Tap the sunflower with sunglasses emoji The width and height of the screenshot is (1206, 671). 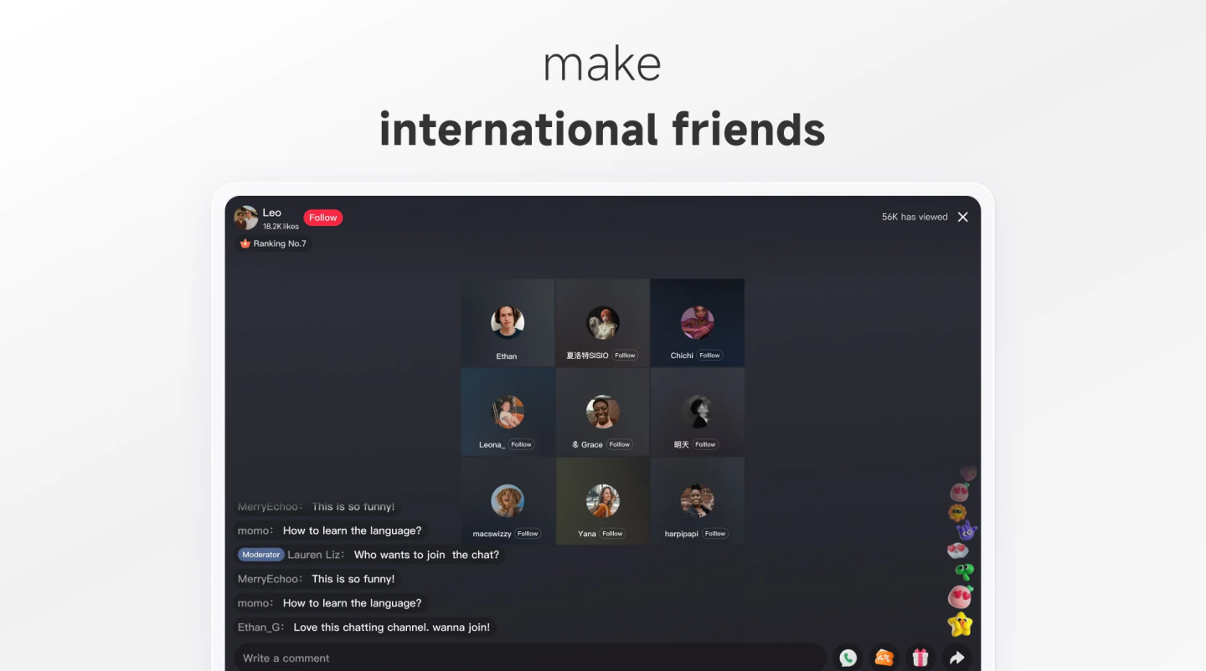pos(957,512)
